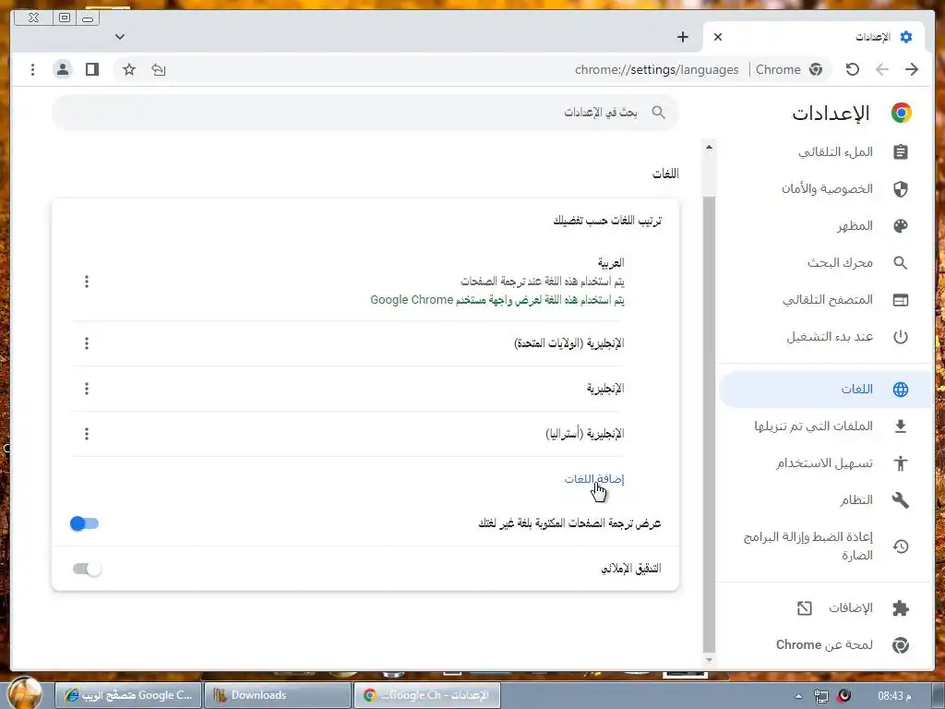Click the Windows Start orb
This screenshot has height=709, width=945.
pos(25,693)
